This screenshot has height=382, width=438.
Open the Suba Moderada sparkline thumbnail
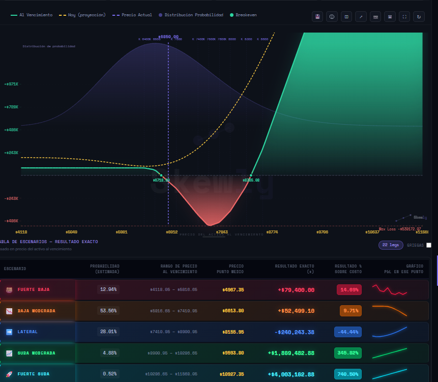pyautogui.click(x=390, y=353)
